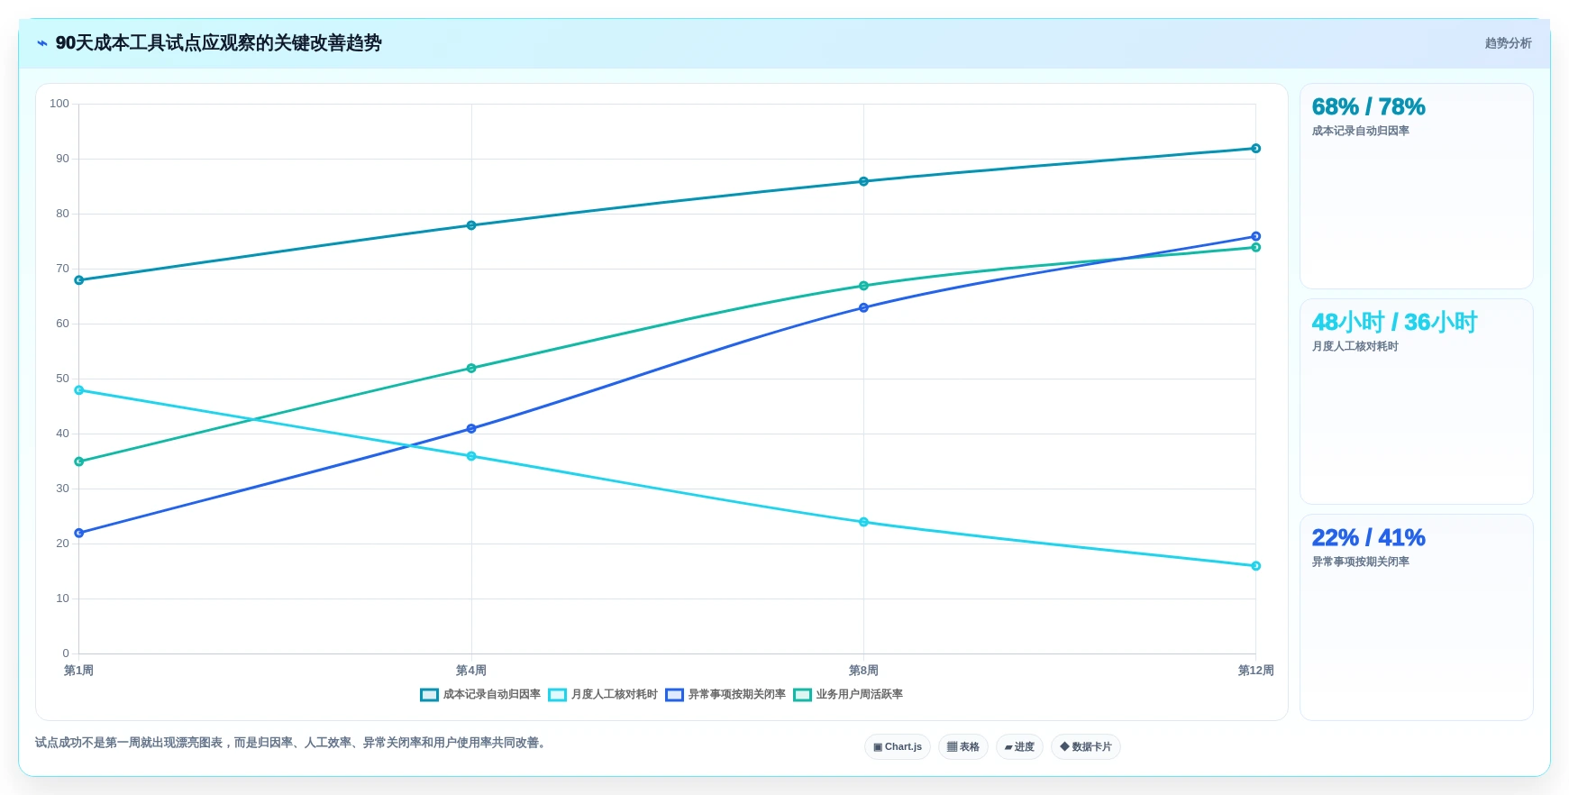1569x795 pixels.
Task: Click the 第8周 axis label
Action: tap(863, 671)
